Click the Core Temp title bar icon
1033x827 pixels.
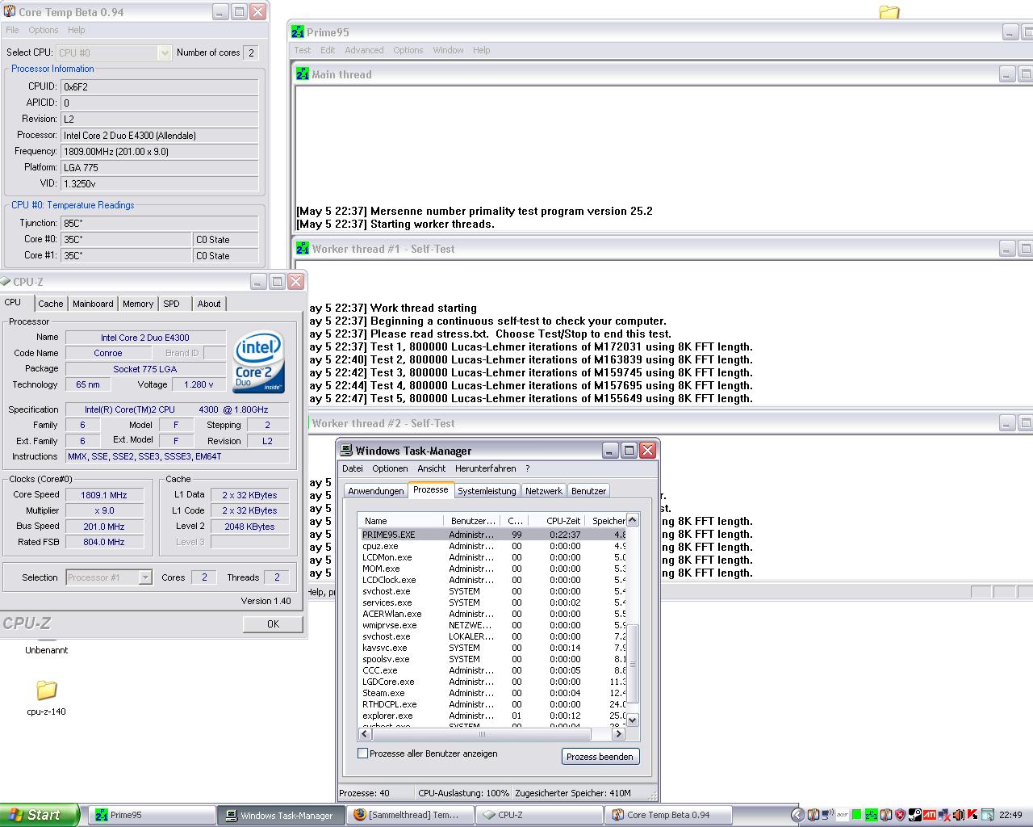pyautogui.click(x=10, y=11)
